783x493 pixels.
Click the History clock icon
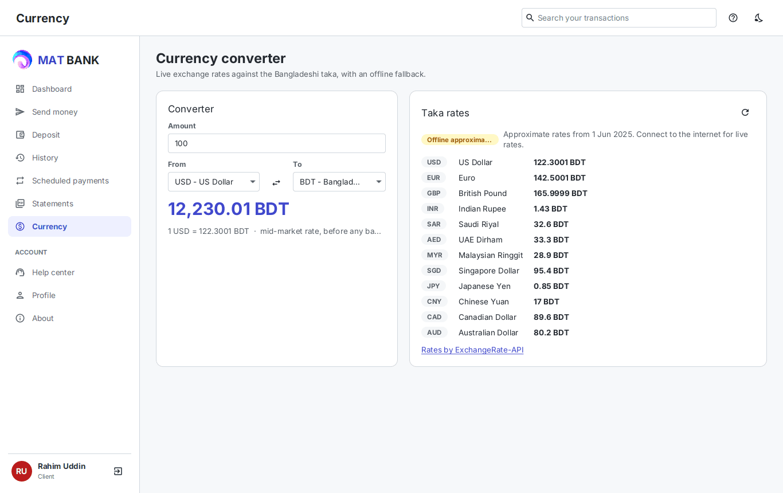(20, 158)
